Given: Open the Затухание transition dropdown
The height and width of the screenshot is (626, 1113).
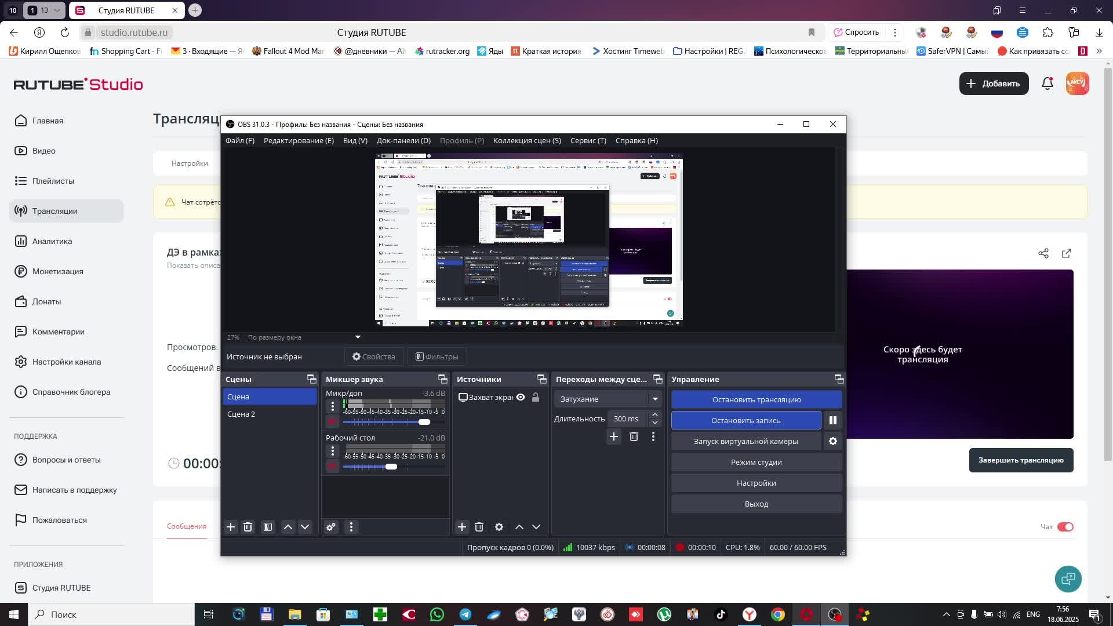Looking at the screenshot, I should click(x=608, y=399).
